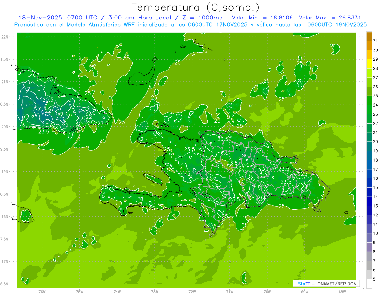Click the '75W' longitude axis label
This screenshot has height=296, width=384.
point(80,292)
